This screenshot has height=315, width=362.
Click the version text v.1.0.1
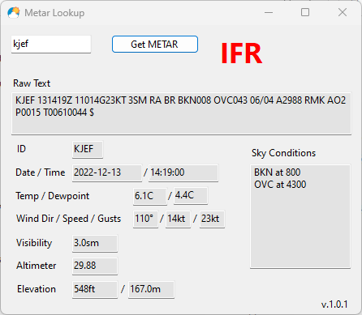click(334, 304)
